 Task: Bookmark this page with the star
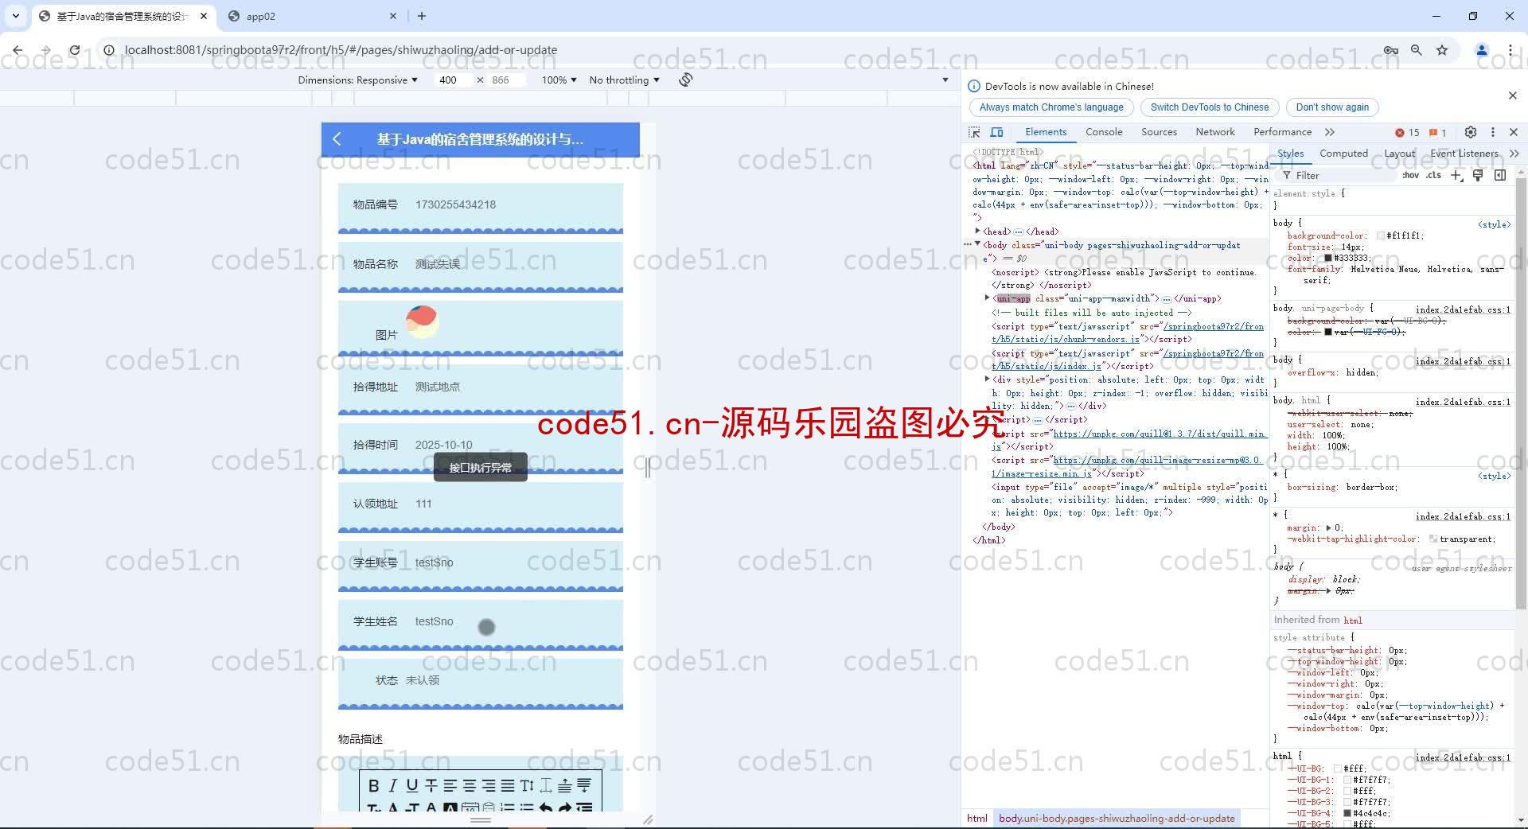click(1442, 49)
